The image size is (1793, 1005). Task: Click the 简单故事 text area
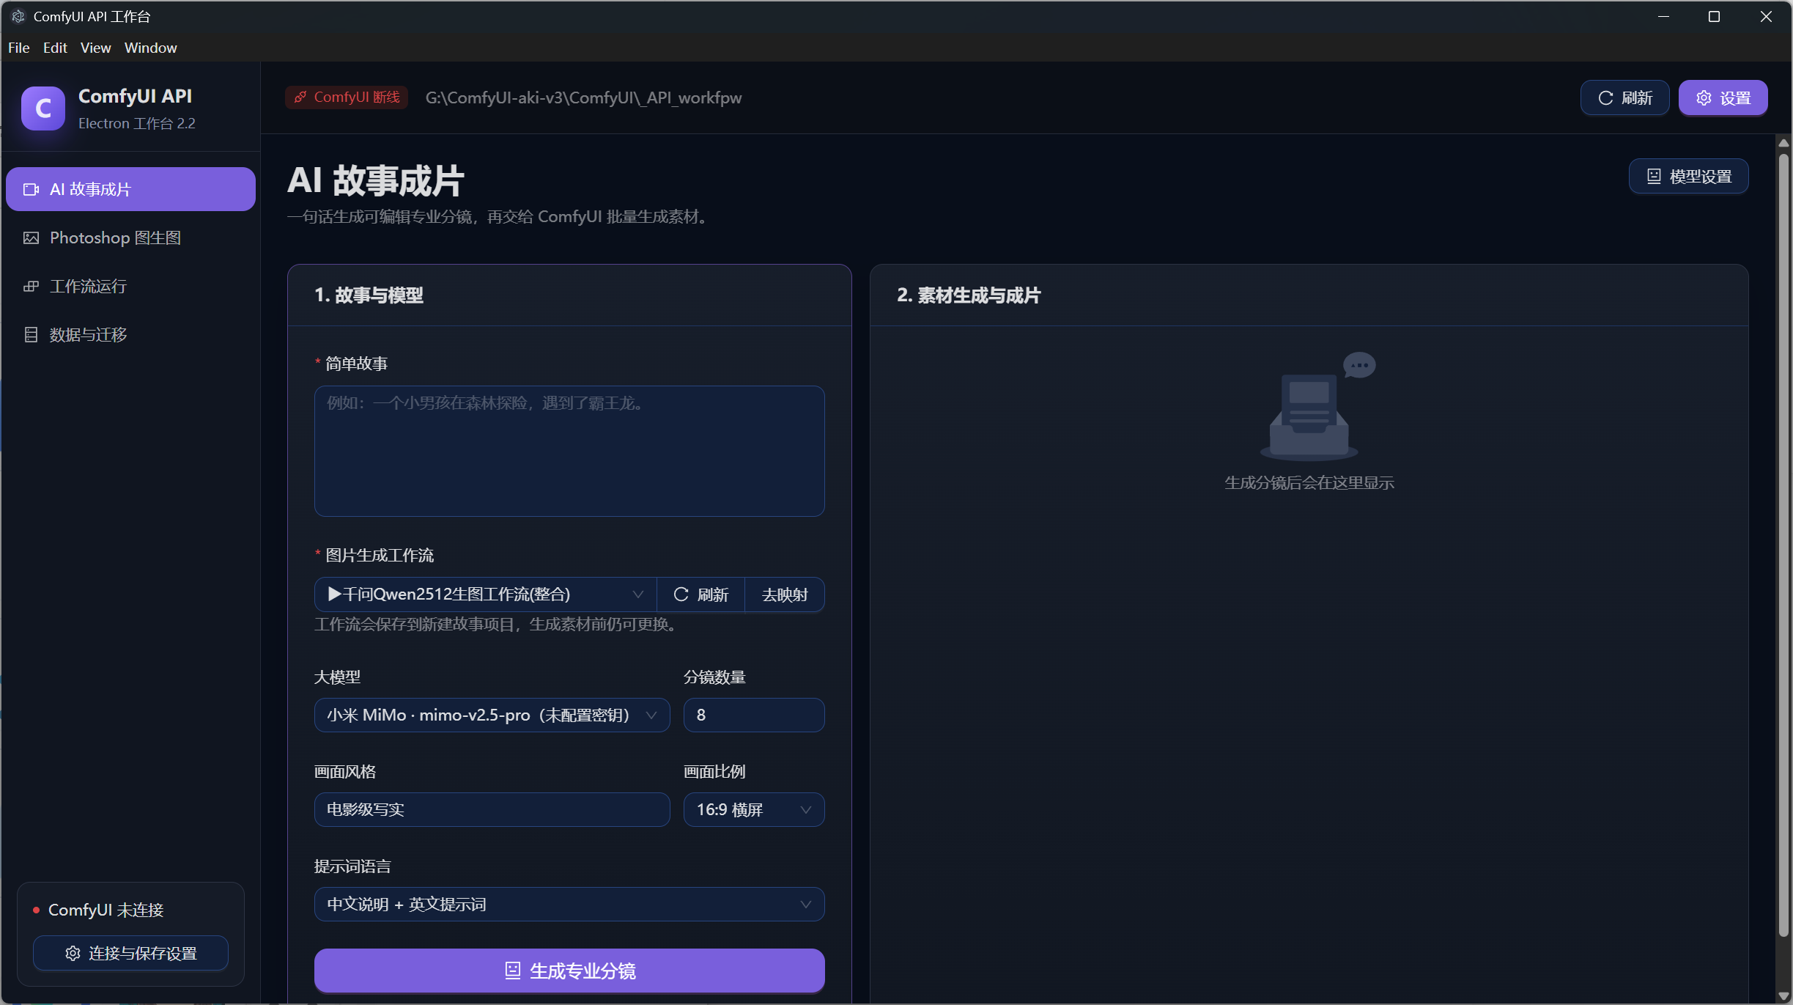pos(569,452)
